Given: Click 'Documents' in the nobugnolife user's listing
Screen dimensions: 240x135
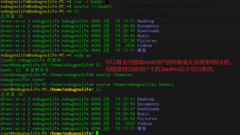Looking at the screenshot, I should tap(148, 26).
